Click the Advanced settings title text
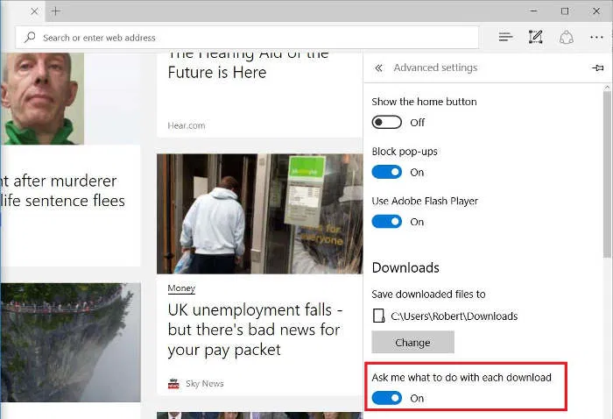613x419 pixels. coord(435,67)
